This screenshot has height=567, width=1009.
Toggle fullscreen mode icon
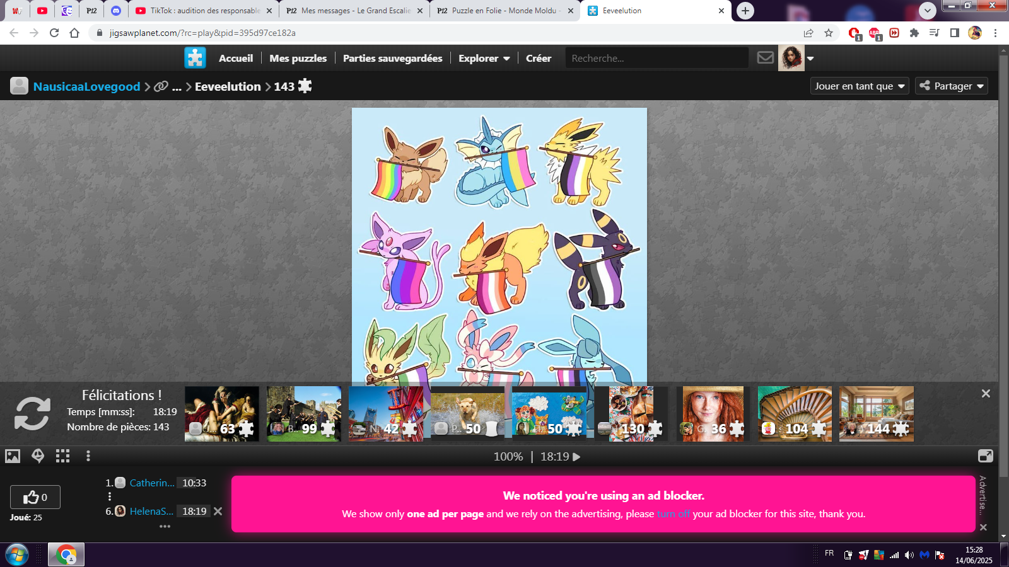[x=985, y=456]
